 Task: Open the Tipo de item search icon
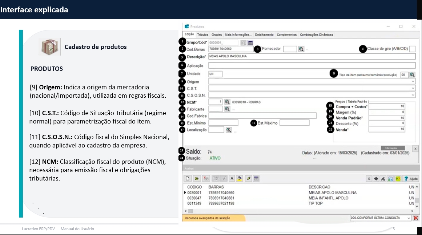412,74
